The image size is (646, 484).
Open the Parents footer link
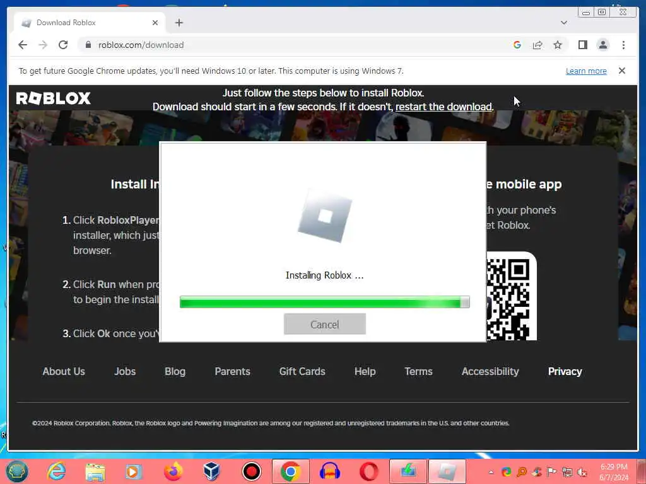232,371
